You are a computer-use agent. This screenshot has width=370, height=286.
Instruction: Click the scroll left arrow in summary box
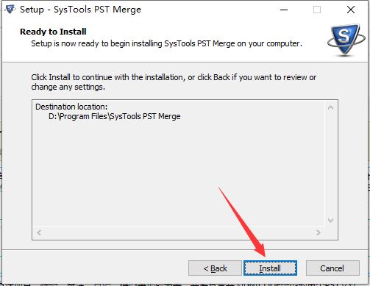coord(39,232)
